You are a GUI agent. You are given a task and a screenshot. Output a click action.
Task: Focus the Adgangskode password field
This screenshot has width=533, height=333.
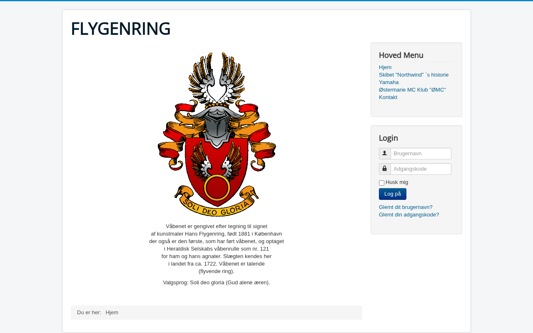click(x=421, y=169)
